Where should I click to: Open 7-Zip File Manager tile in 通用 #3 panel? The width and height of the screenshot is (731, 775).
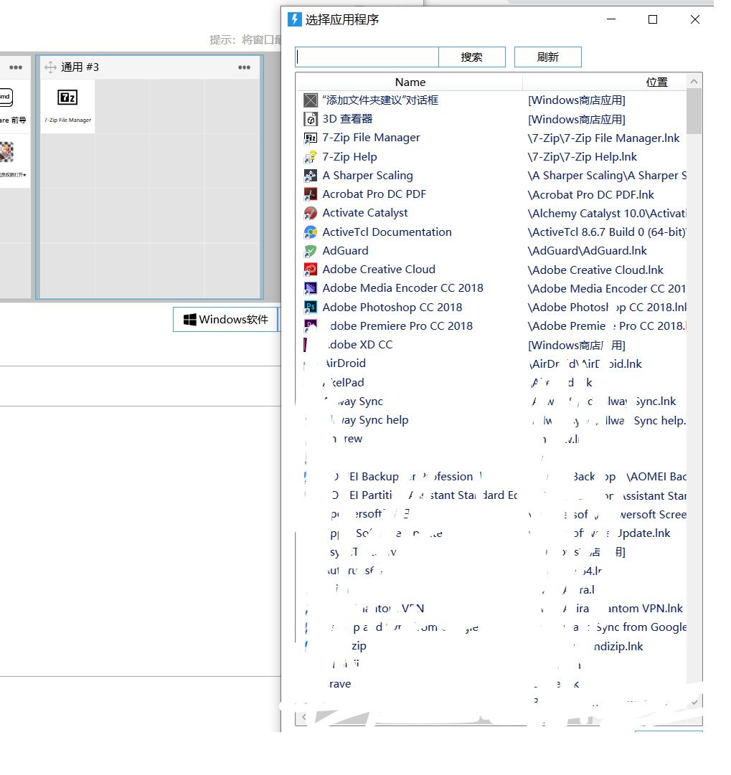pos(67,106)
